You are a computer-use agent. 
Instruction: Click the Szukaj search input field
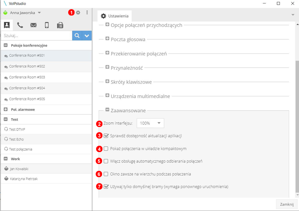coord(36,35)
